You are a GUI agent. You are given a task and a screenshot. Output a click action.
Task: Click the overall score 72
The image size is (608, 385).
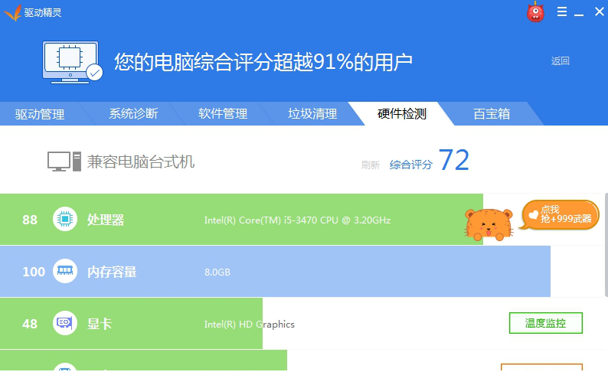tap(454, 160)
